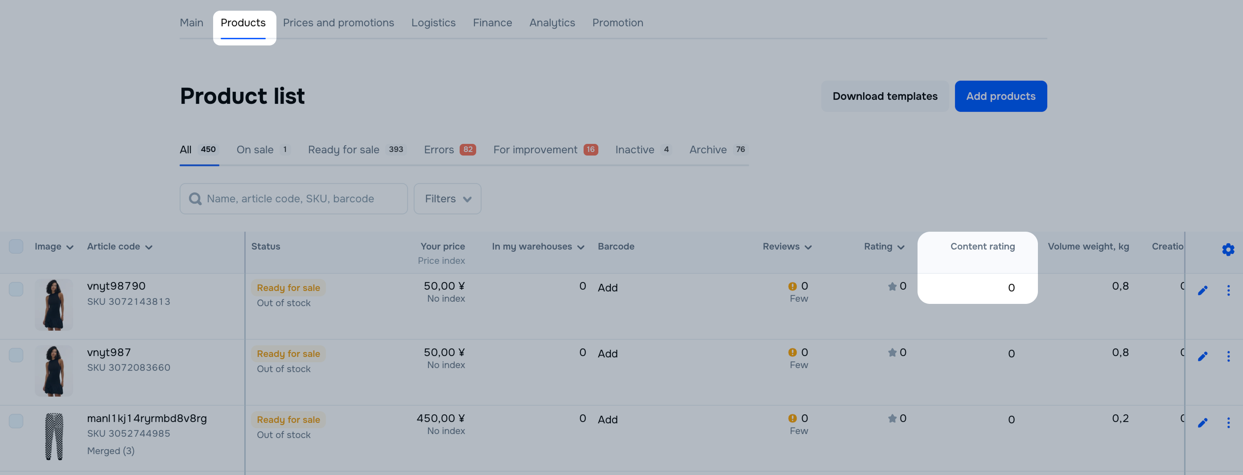Edit the manl1kj14ryrmbd8v8rg product via pencil
Viewport: 1243px width, 475px height.
1202,422
